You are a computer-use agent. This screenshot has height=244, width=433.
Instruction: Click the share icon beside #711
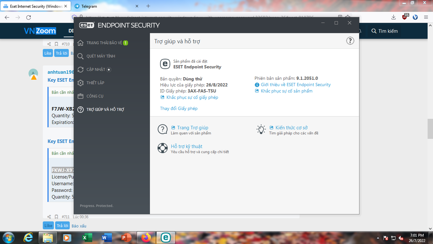click(49, 217)
